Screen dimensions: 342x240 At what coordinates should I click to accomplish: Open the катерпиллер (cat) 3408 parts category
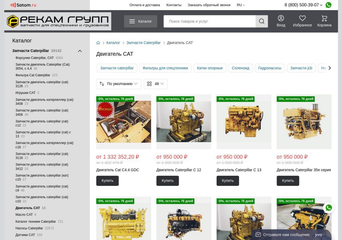tap(44, 102)
